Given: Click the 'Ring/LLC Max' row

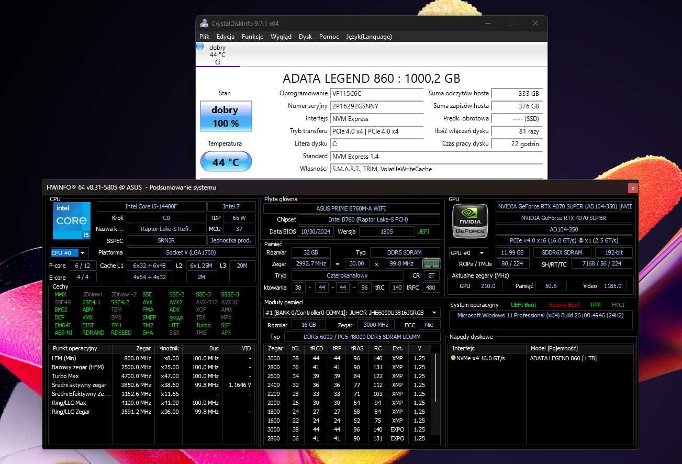Looking at the screenshot, I should [152, 403].
